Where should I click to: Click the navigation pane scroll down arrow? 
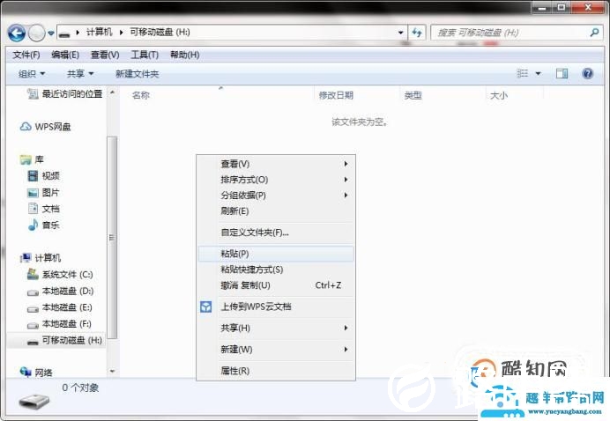(x=112, y=372)
